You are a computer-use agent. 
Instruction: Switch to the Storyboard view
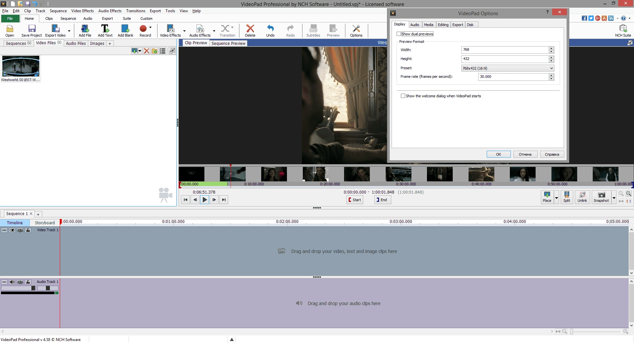point(45,223)
